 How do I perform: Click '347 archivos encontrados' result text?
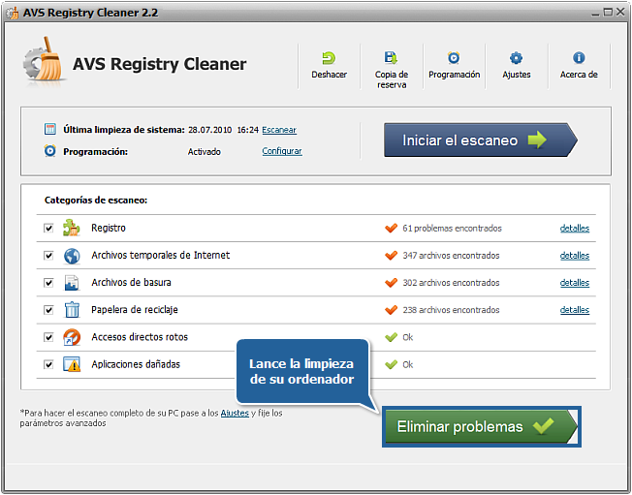click(451, 256)
